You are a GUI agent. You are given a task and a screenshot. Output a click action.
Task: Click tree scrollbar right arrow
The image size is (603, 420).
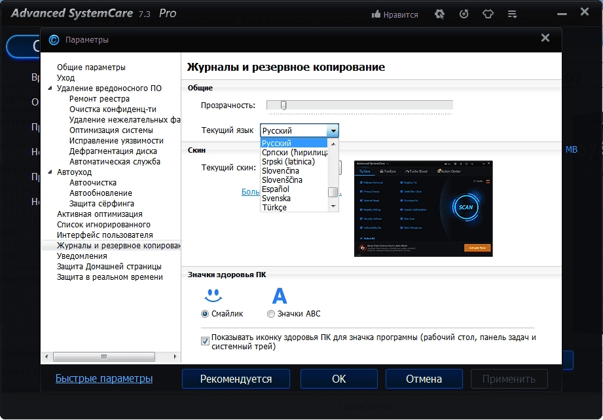click(x=175, y=357)
